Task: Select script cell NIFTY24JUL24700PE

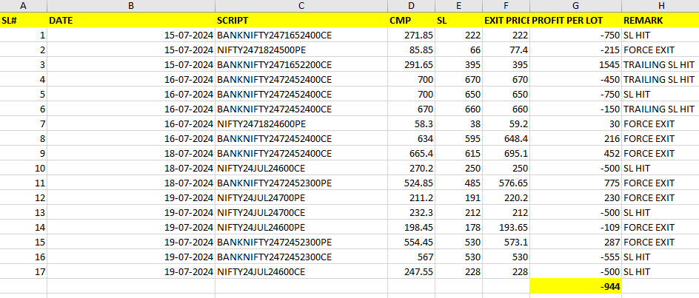Action: tap(301, 197)
